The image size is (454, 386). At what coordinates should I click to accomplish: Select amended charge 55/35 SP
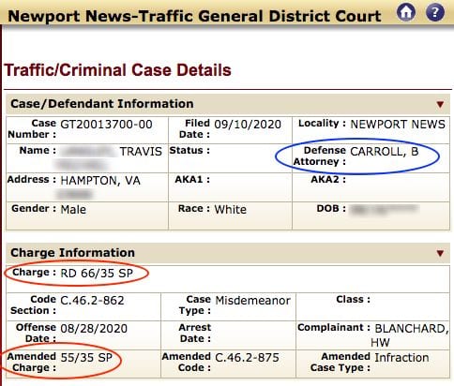point(86,357)
